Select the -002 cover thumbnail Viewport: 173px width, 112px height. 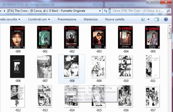click(x=71, y=37)
